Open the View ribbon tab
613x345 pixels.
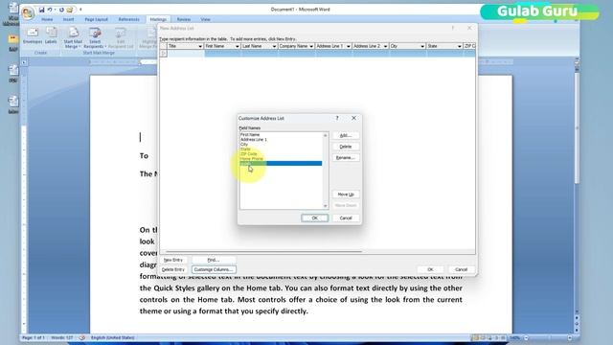[205, 19]
